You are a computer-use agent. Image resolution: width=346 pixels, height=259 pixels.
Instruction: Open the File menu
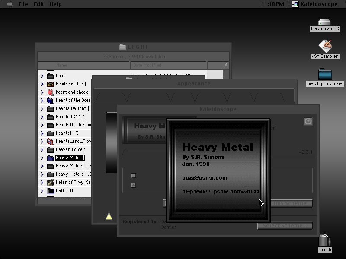pos(23,4)
